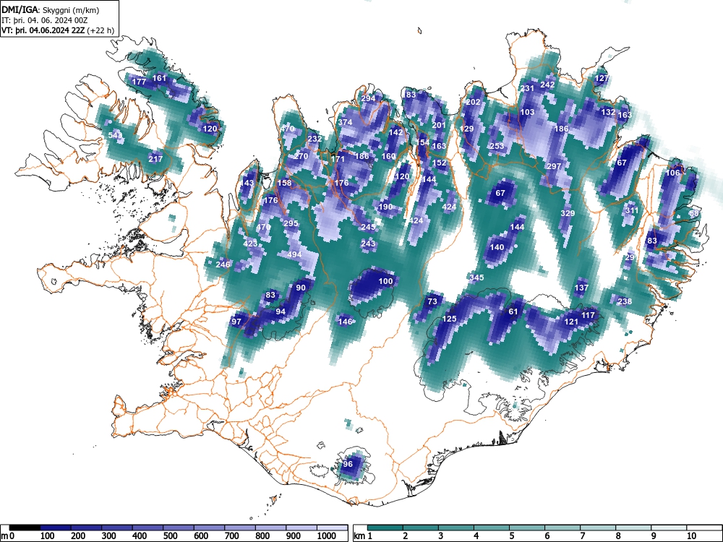Viewport: 723px width, 542px height.
Task: Click the '345' visibility value on the map
Action: 476,278
